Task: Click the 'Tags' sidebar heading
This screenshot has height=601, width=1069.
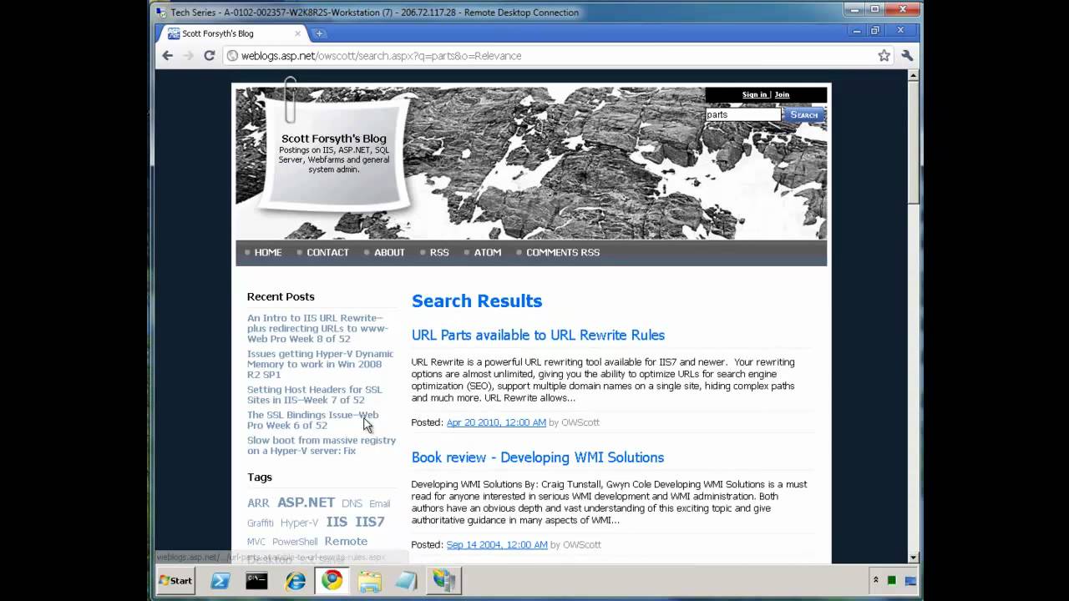Action: click(x=260, y=477)
